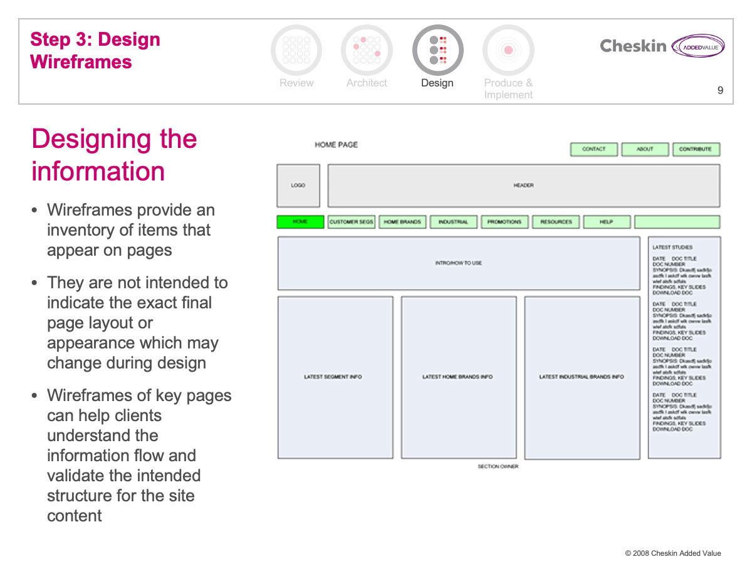Select the LATEST SEGMENT INFO panel
The width and height of the screenshot is (752, 564).
tap(335, 377)
